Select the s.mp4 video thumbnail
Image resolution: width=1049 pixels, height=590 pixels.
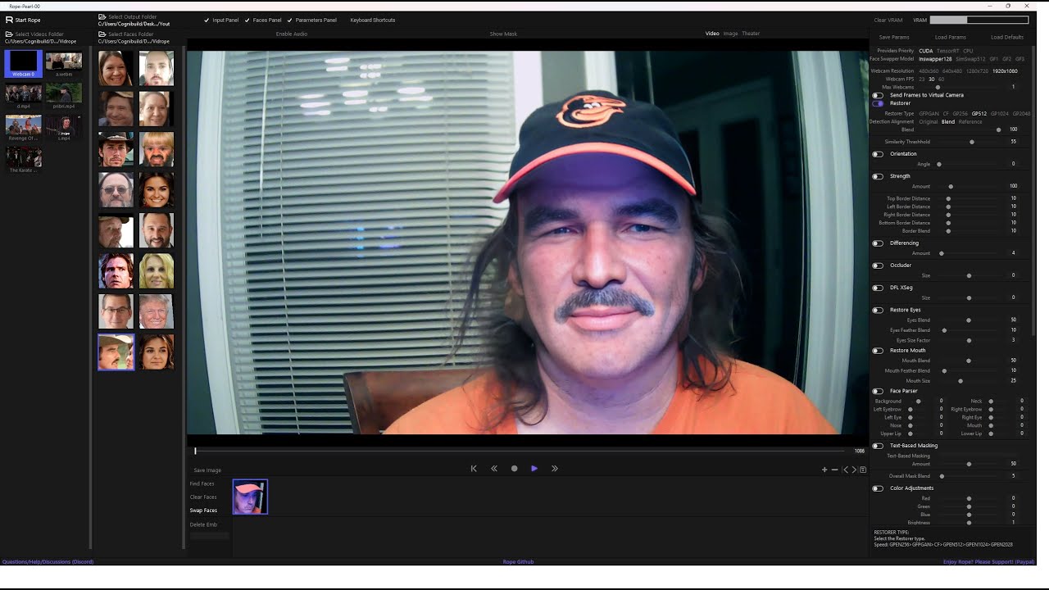(x=64, y=128)
